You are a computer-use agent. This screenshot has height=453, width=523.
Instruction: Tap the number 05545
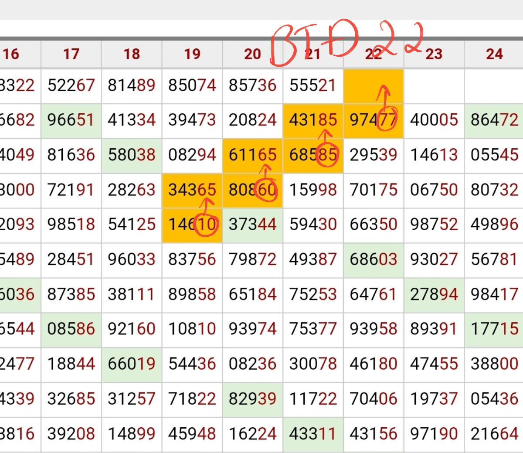[494, 155]
